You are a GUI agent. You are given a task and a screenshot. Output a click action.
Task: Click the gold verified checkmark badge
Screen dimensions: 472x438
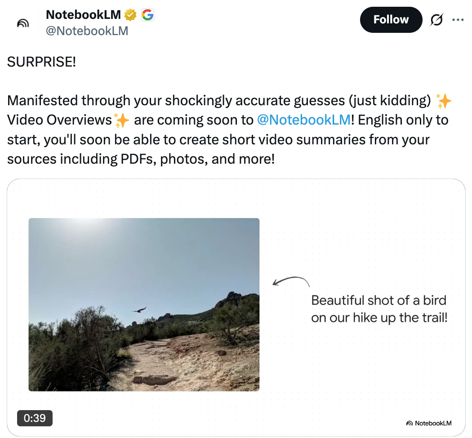[x=130, y=15]
